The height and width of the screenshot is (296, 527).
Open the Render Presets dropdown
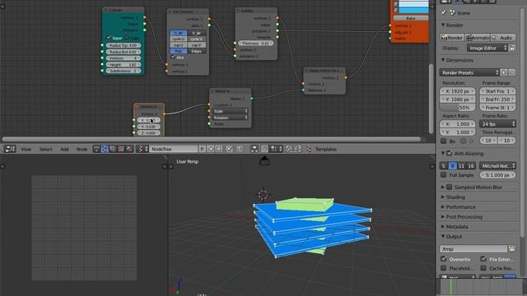tap(469, 72)
